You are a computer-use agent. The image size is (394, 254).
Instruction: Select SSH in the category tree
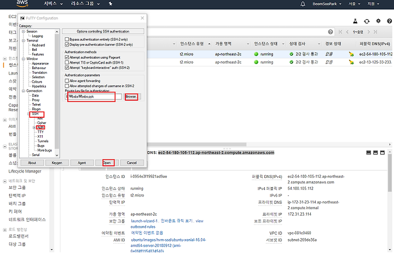pos(35,114)
